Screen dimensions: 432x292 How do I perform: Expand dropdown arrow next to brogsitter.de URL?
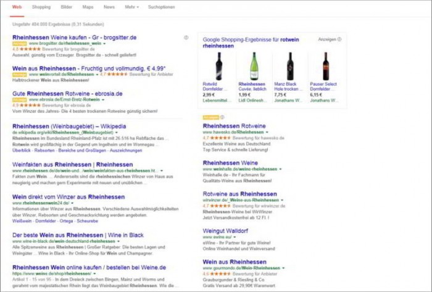point(104,44)
